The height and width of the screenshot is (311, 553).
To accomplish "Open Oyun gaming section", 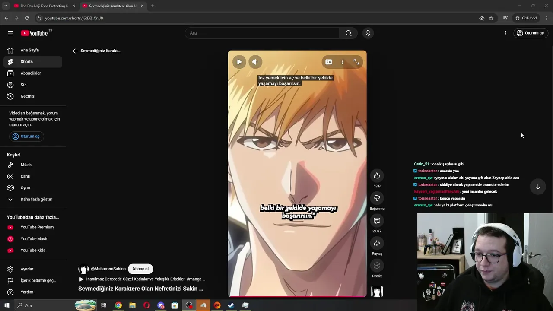I will (x=33, y=188).
